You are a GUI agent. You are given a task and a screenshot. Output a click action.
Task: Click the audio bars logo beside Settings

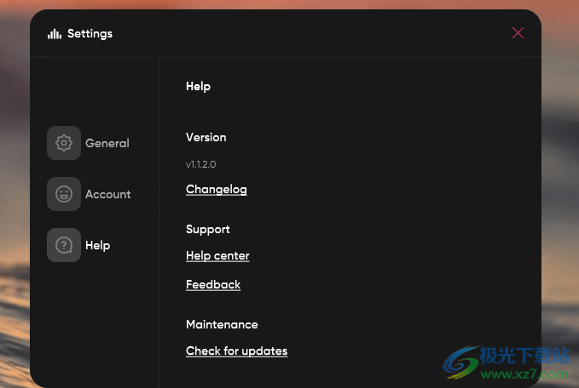[55, 34]
